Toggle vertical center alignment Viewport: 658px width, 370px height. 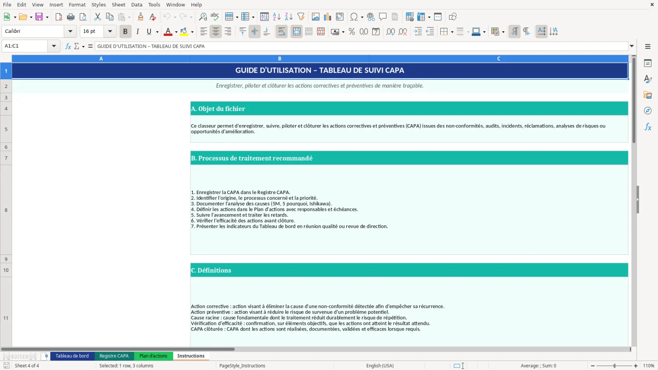pos(255,32)
